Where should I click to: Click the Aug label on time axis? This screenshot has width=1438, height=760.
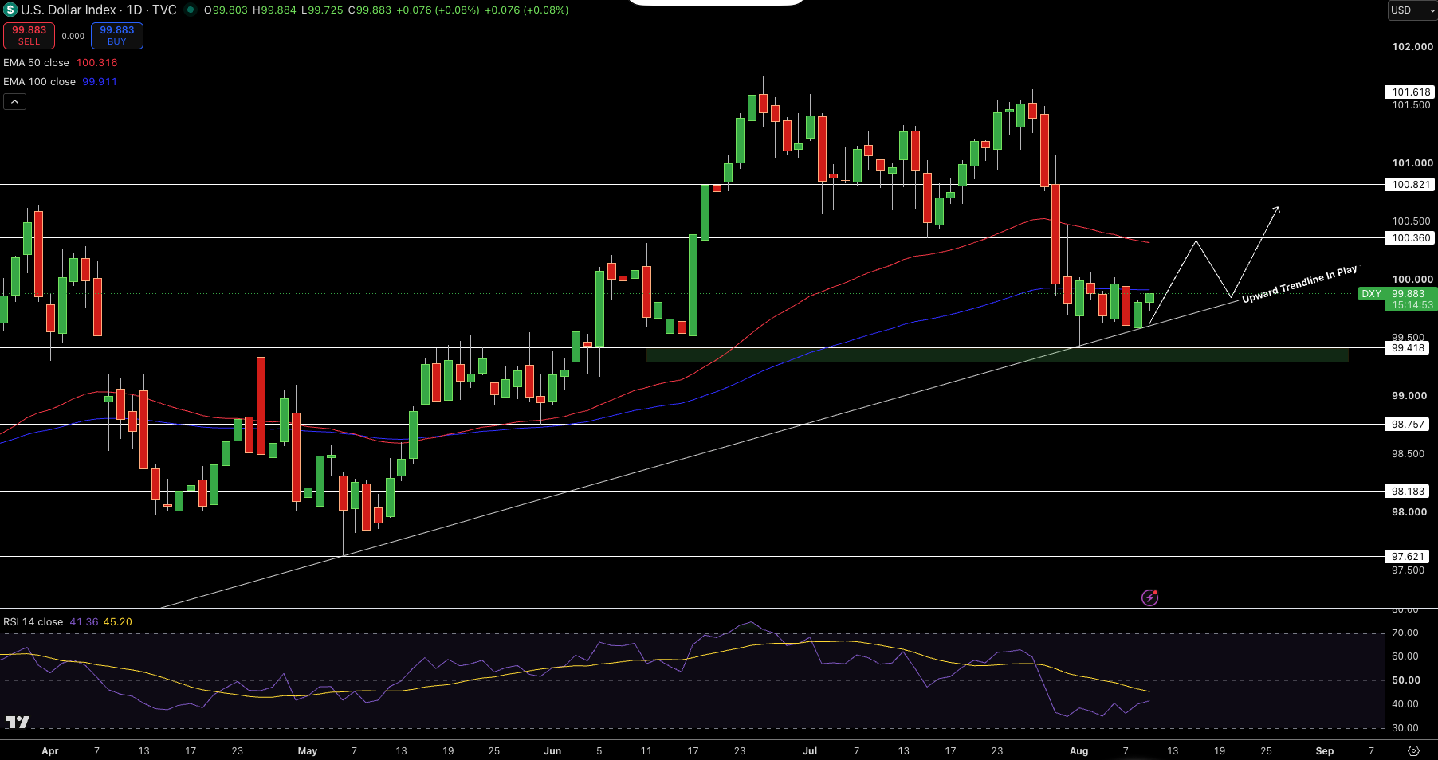pyautogui.click(x=1078, y=751)
